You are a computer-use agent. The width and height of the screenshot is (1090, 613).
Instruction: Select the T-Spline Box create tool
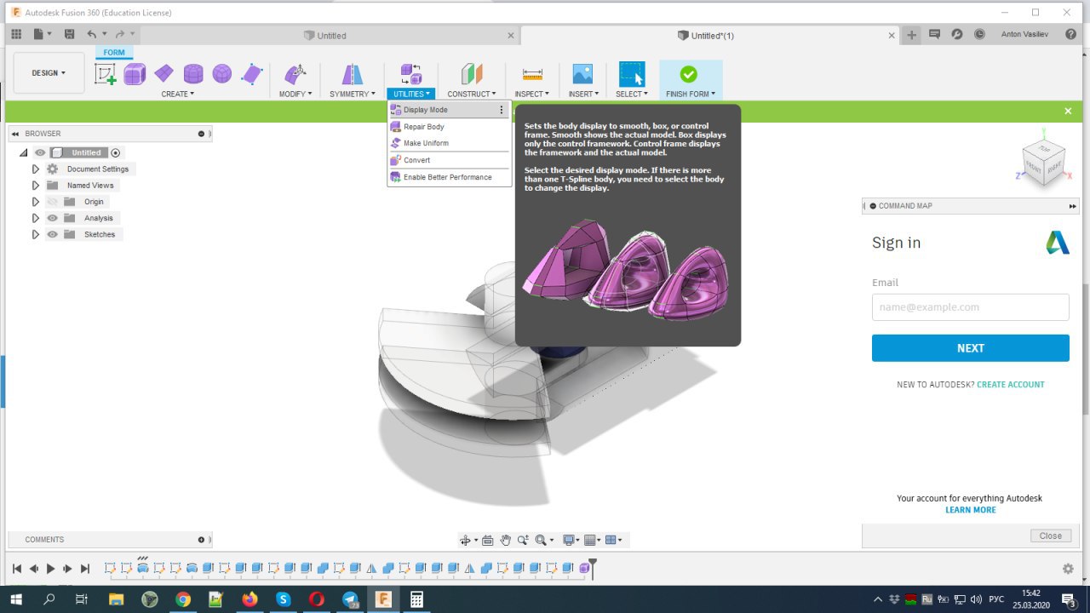click(135, 74)
